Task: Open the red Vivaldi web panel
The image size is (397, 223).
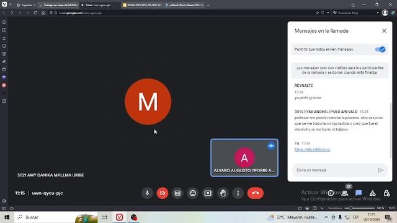Action: tap(4, 85)
